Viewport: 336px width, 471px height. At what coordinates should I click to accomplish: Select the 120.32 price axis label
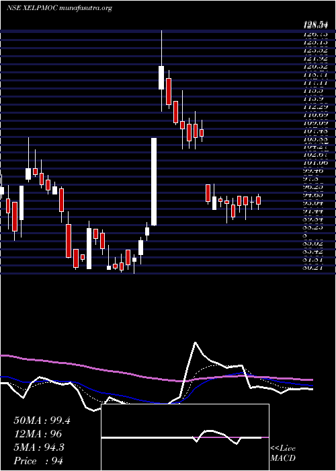(x=315, y=67)
